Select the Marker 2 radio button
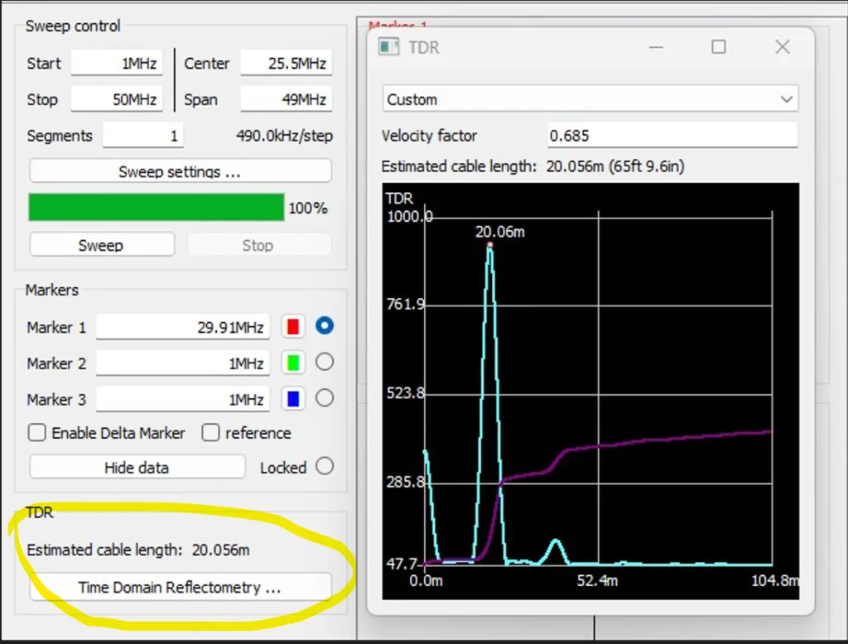 [x=325, y=362]
